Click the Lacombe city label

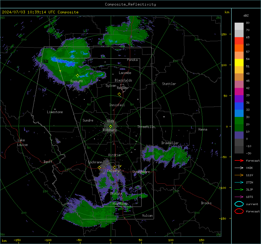click(125, 73)
